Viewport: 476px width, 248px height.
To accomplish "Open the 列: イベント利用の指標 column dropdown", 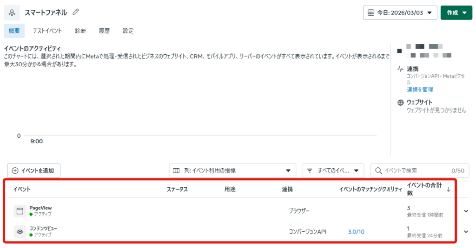I will coord(232,171).
